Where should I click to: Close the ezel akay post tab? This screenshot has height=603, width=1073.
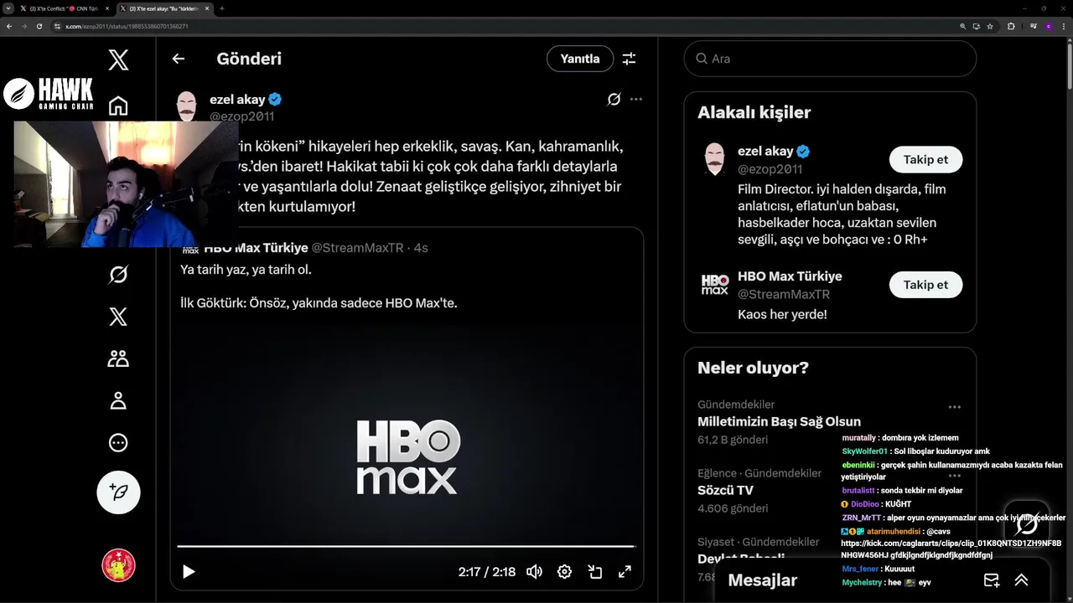207,8
